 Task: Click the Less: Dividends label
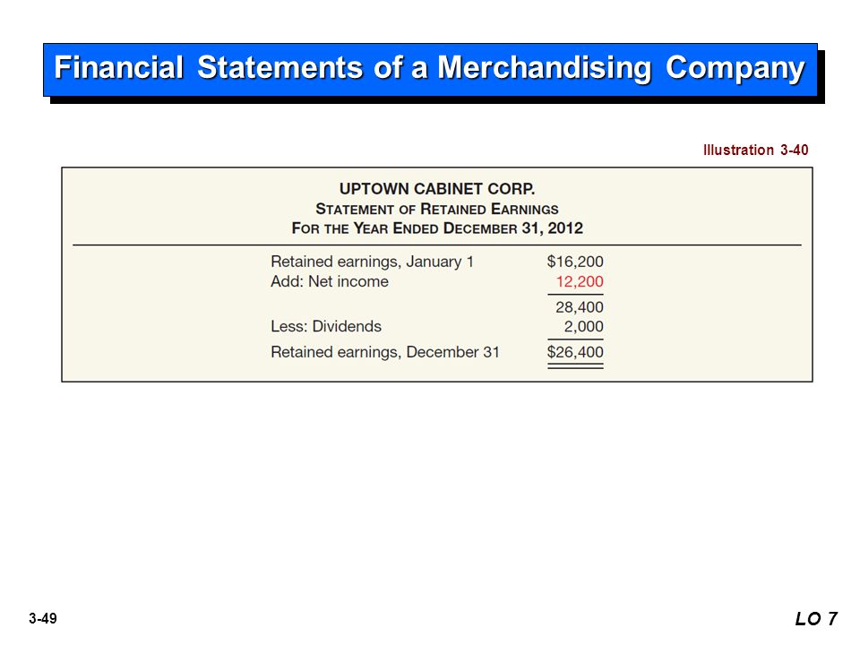pos(326,326)
